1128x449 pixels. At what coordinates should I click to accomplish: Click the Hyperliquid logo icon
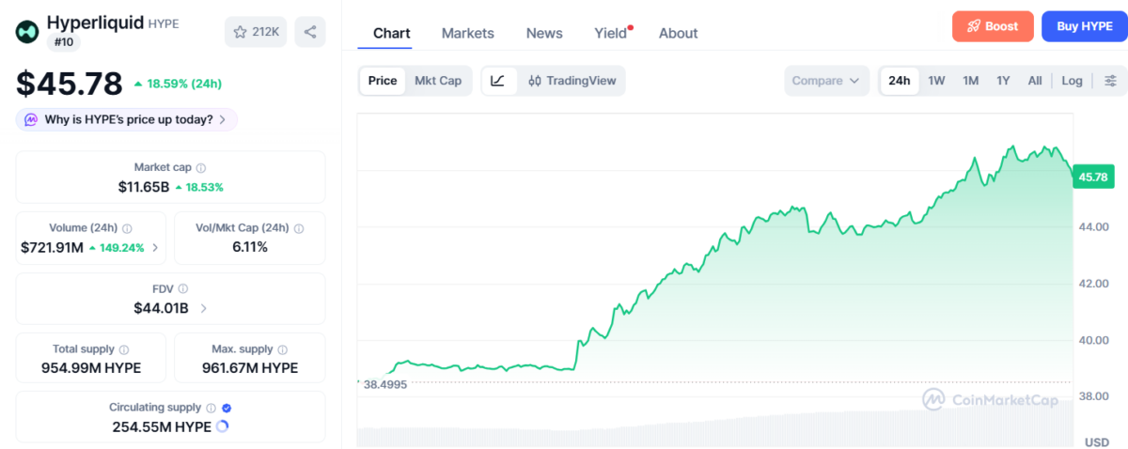coord(26,32)
